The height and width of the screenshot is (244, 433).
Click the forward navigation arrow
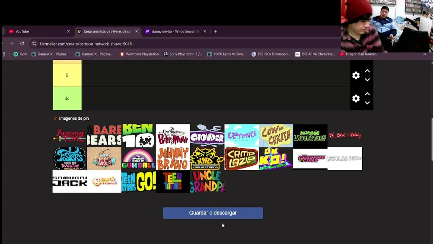pyautogui.click(x=12, y=44)
